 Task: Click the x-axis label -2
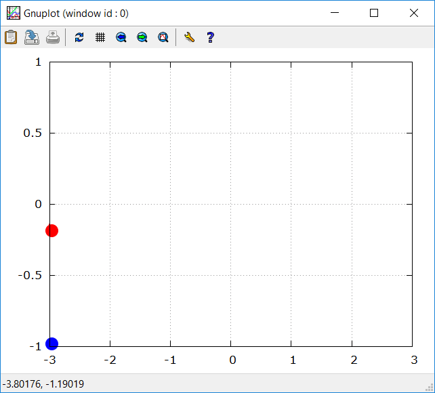click(110, 360)
